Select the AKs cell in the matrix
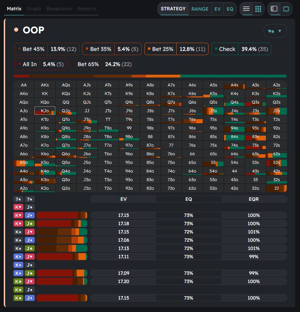 (x=45, y=85)
